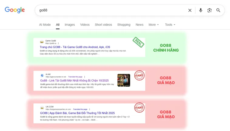Switch to the AI Mode tab
This screenshot has height=131, width=230.
45,25
